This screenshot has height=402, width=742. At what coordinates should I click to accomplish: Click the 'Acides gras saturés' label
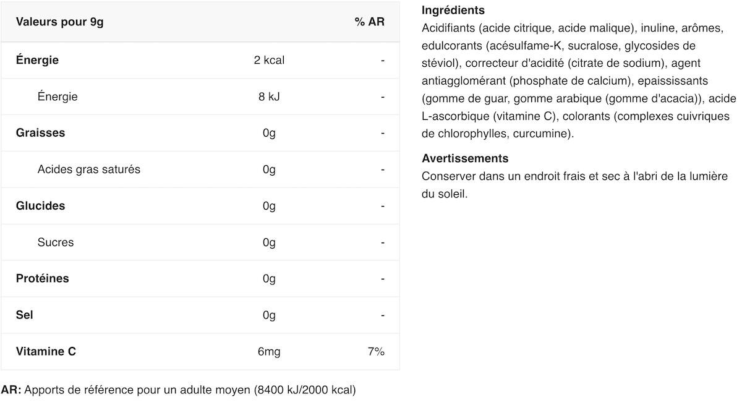(88, 169)
